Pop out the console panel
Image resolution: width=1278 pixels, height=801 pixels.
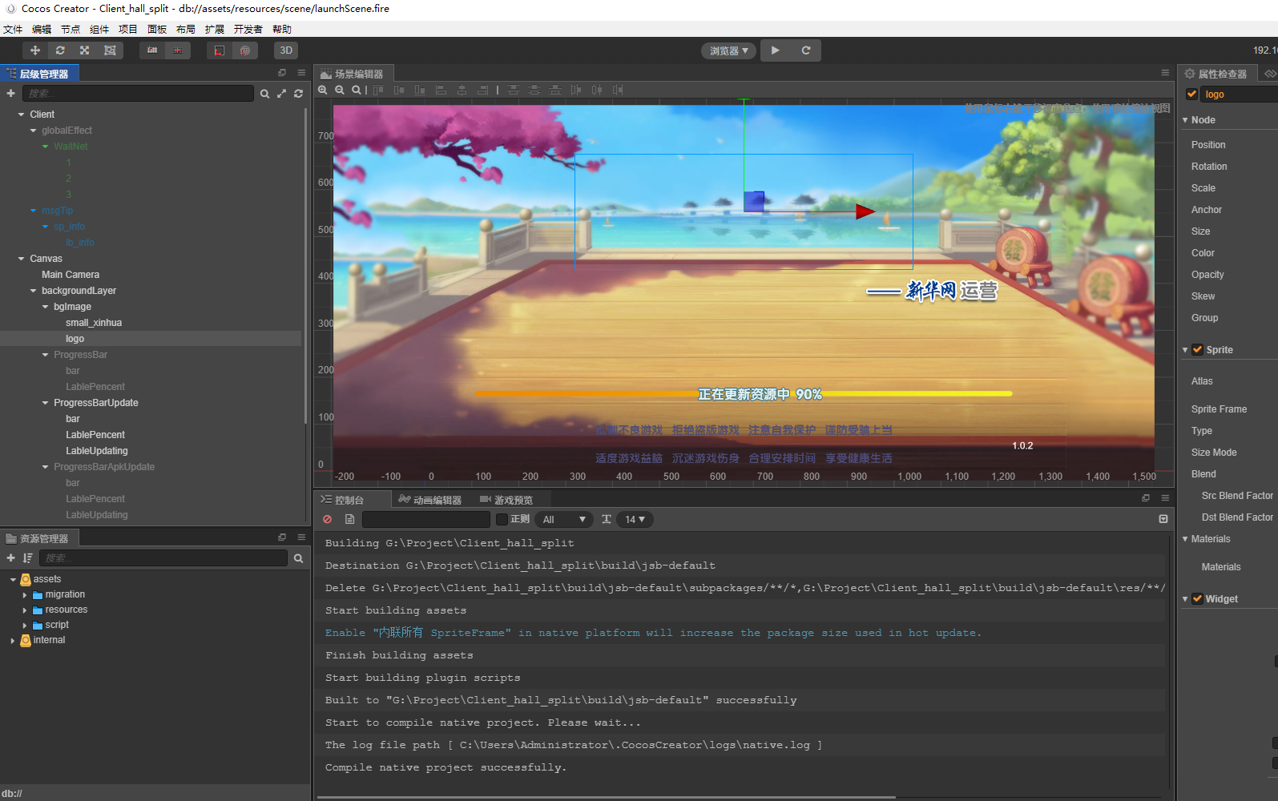pos(1146,498)
